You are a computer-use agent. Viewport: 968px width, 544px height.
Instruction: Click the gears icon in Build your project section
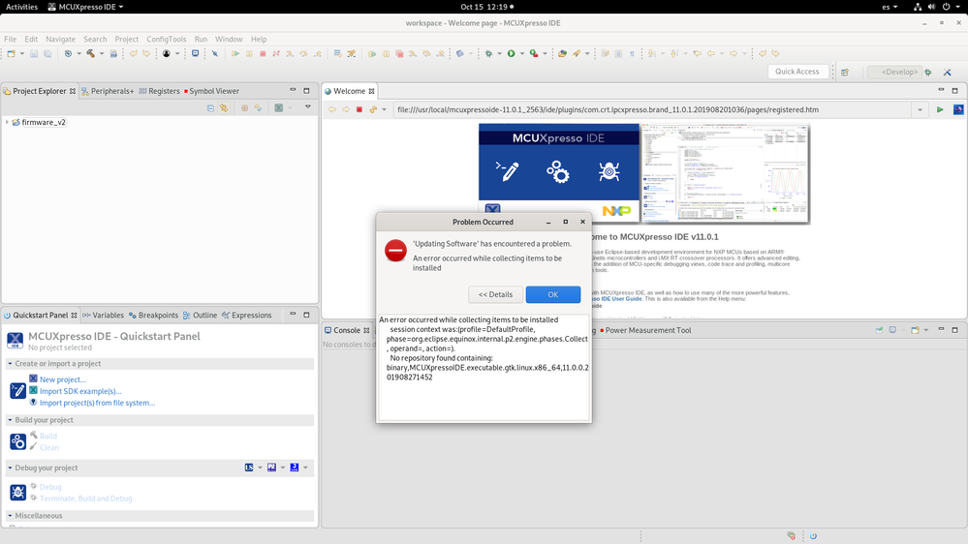click(17, 441)
